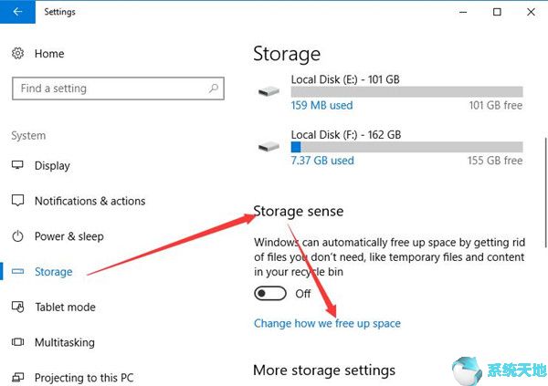
Task: Click the Notifications & actions icon
Action: (x=18, y=201)
